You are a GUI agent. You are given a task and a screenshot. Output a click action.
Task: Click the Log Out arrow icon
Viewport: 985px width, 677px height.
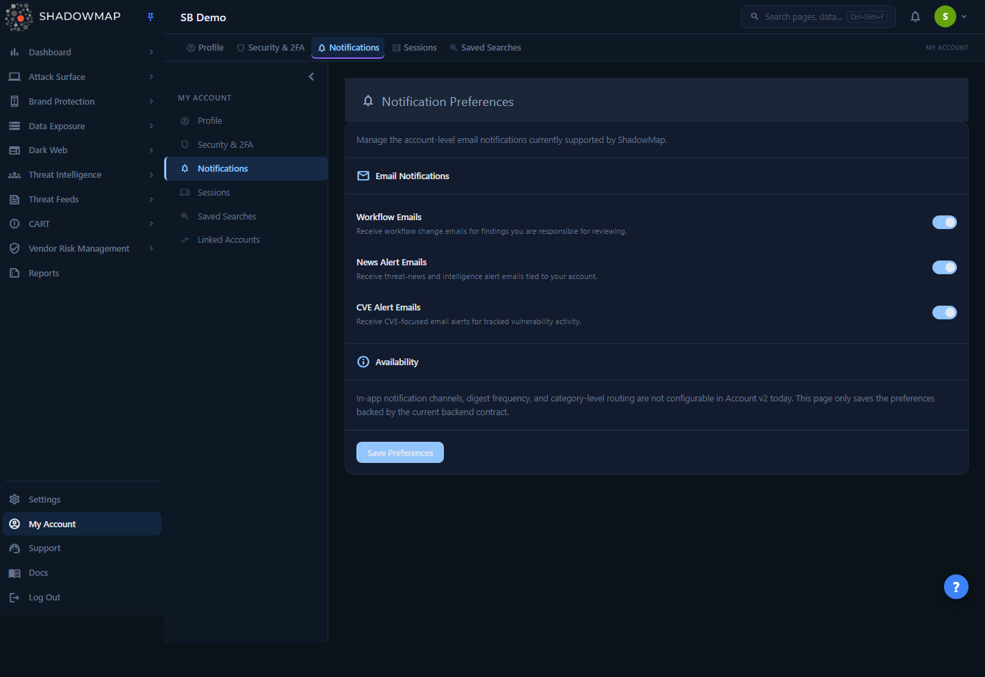coord(14,598)
